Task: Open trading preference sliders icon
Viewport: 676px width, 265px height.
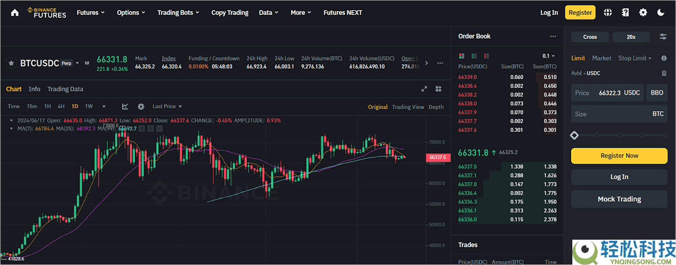Action: (x=662, y=37)
